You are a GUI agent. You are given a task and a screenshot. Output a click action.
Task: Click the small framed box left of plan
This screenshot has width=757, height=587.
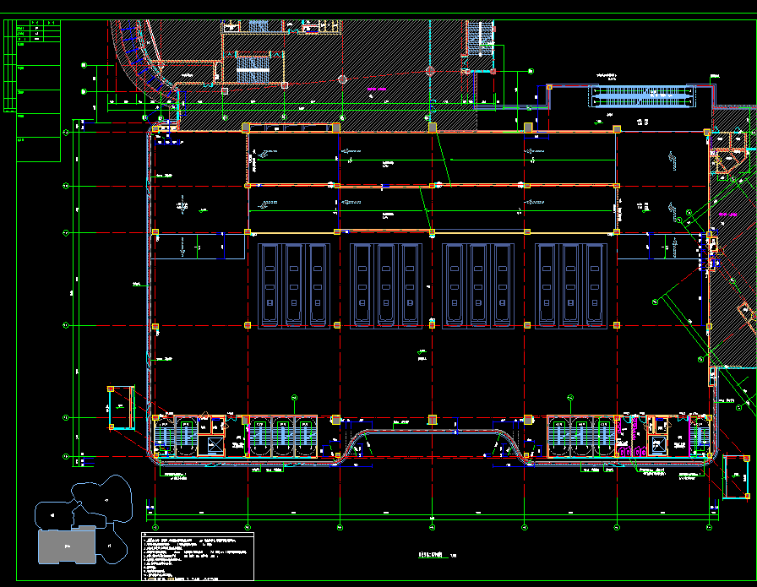[121, 407]
